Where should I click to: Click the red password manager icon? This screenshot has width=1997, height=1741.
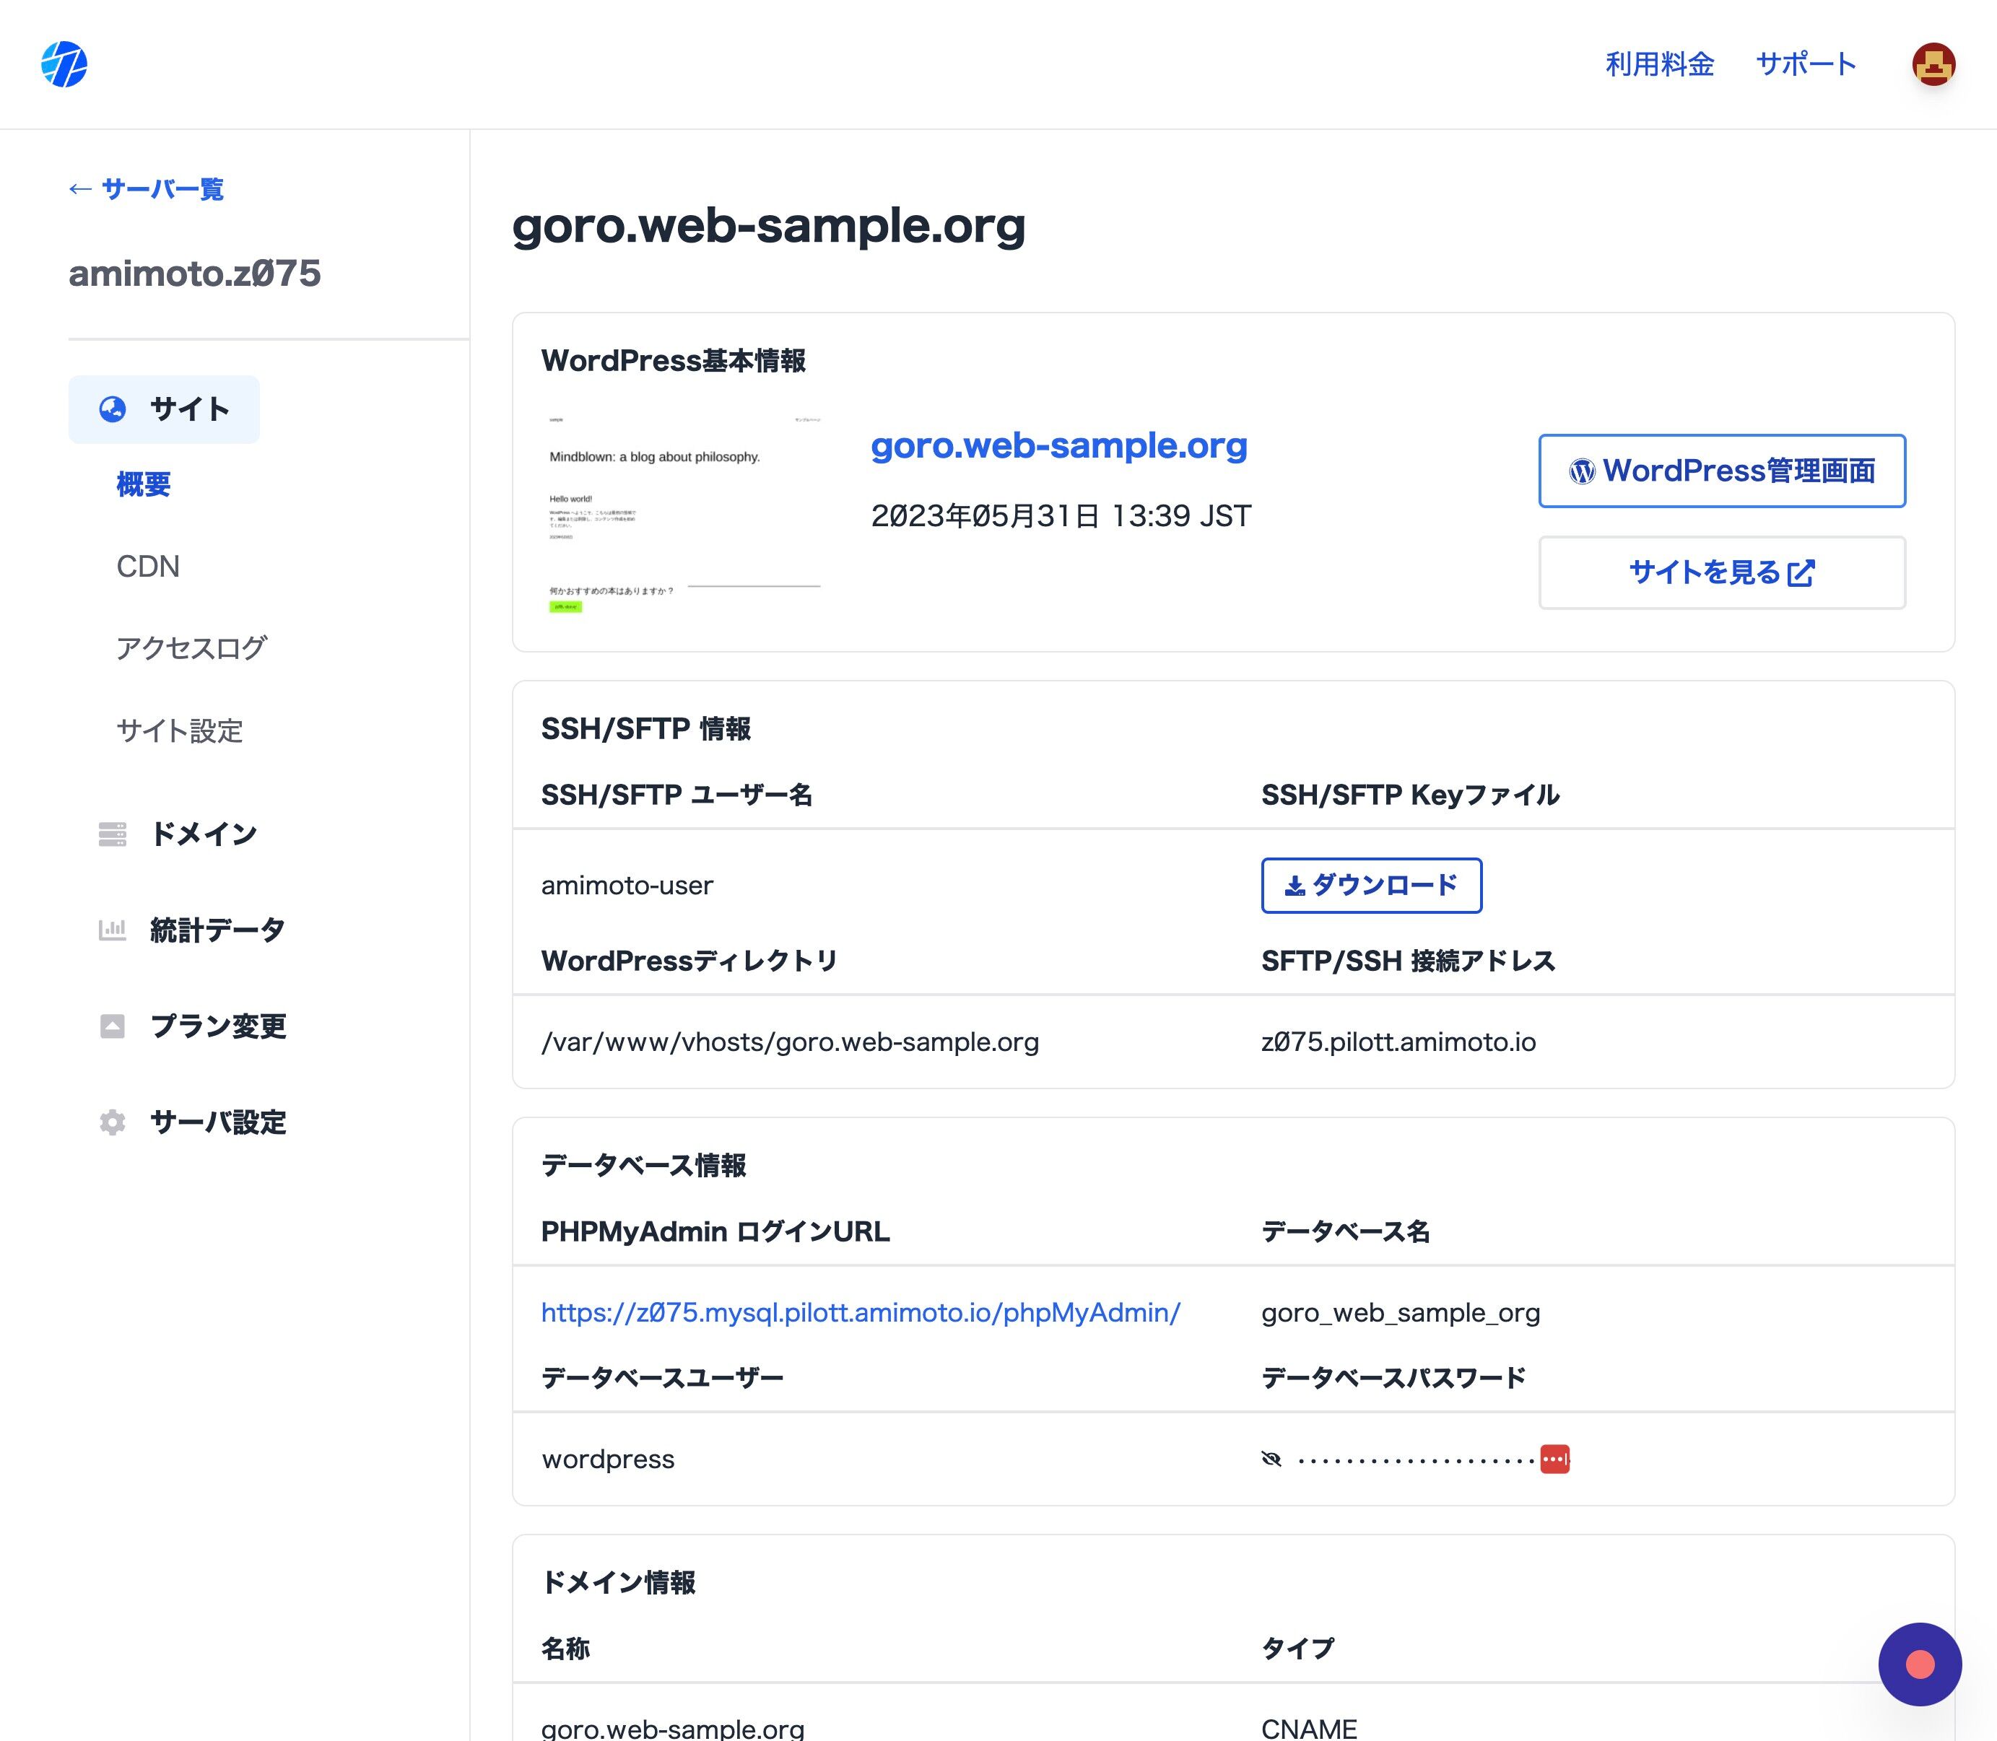[x=1555, y=1458]
